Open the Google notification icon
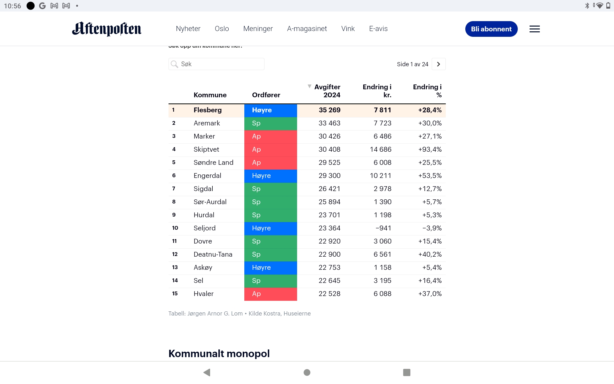 (x=42, y=6)
